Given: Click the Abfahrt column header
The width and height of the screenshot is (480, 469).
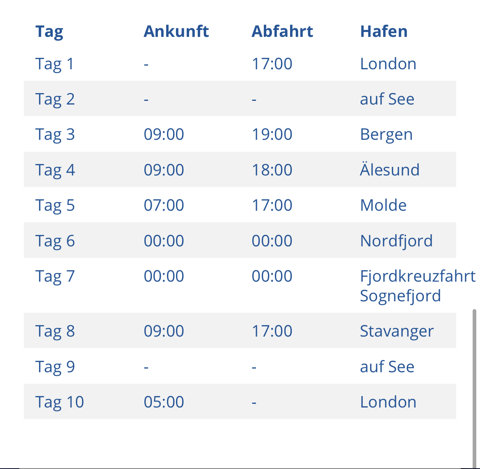Looking at the screenshot, I should tap(282, 32).
